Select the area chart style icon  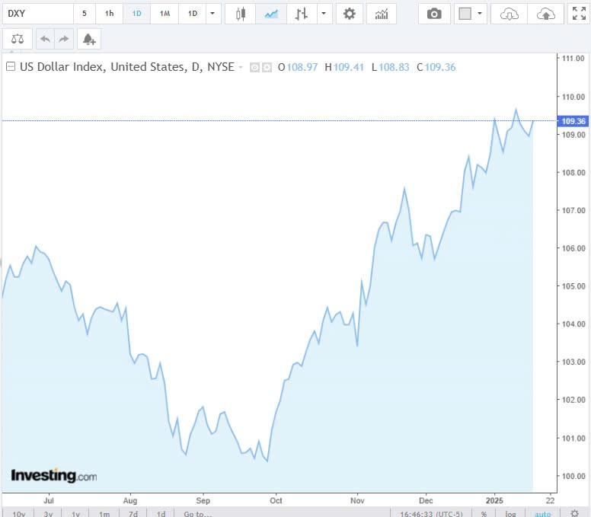270,14
